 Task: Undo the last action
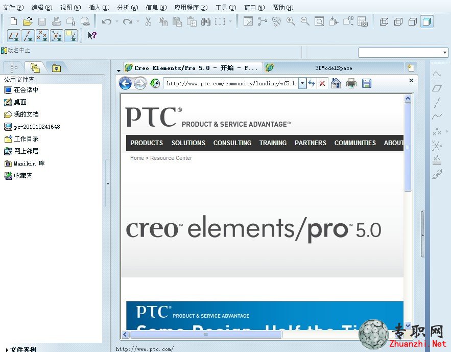coord(107,21)
